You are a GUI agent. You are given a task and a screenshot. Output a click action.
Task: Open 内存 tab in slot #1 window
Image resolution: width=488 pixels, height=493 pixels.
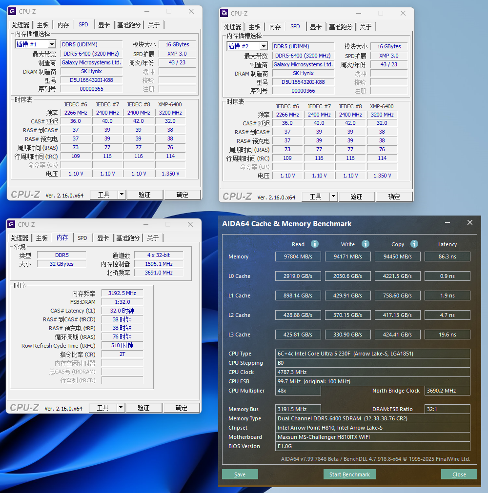pyautogui.click(x=63, y=25)
